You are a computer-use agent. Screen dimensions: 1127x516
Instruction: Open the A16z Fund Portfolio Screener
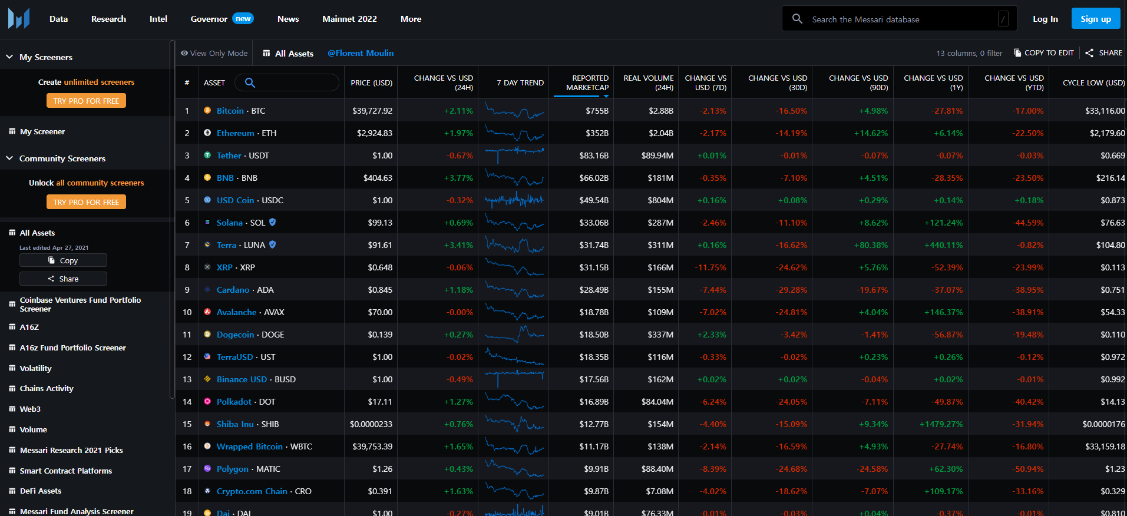pos(72,348)
